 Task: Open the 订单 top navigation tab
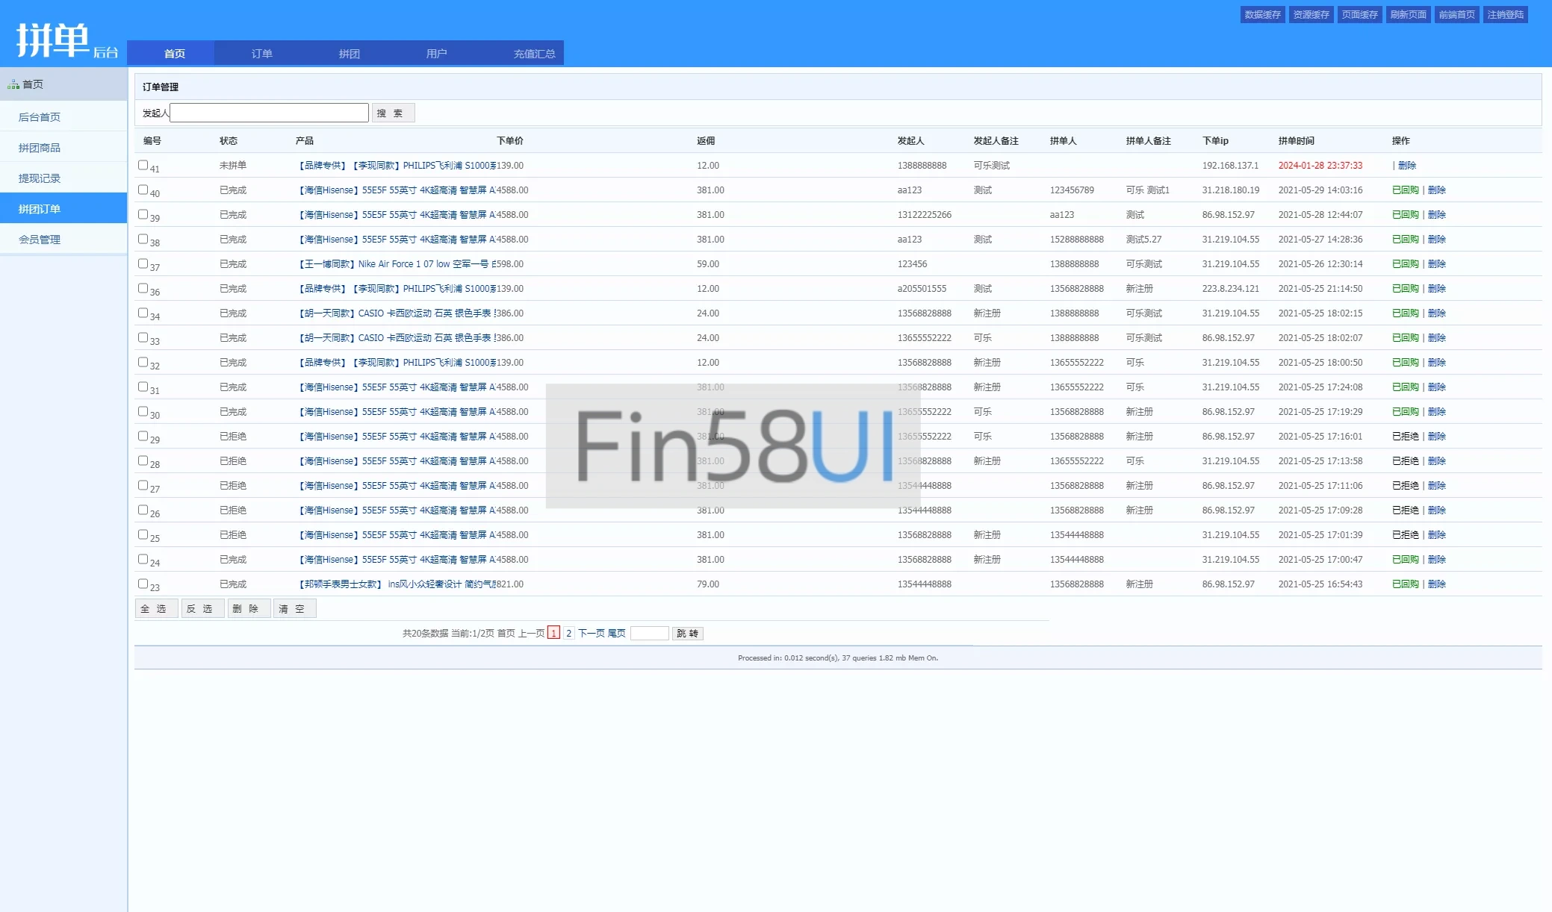click(x=261, y=54)
